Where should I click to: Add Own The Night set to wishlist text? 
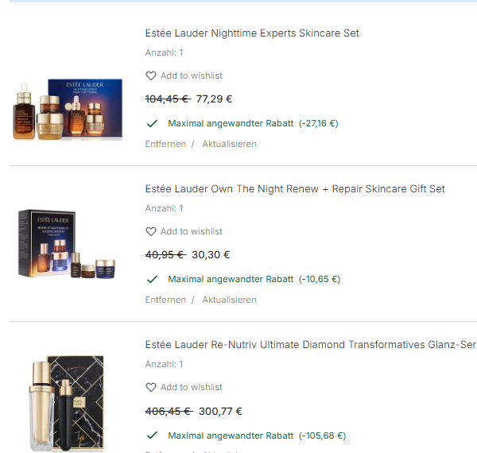pyautogui.click(x=192, y=232)
